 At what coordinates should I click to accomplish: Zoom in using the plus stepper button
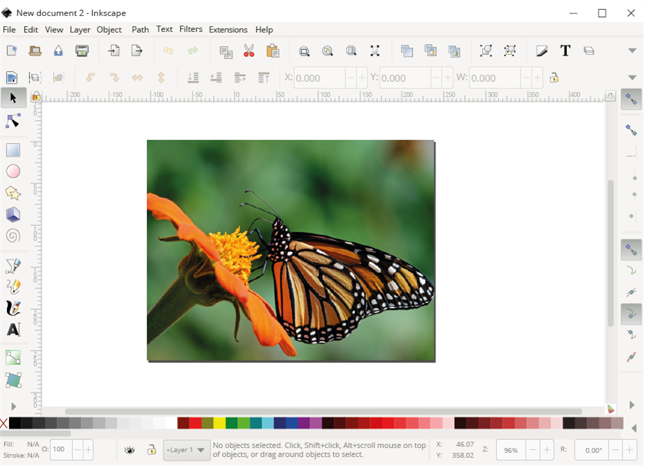[x=547, y=449]
